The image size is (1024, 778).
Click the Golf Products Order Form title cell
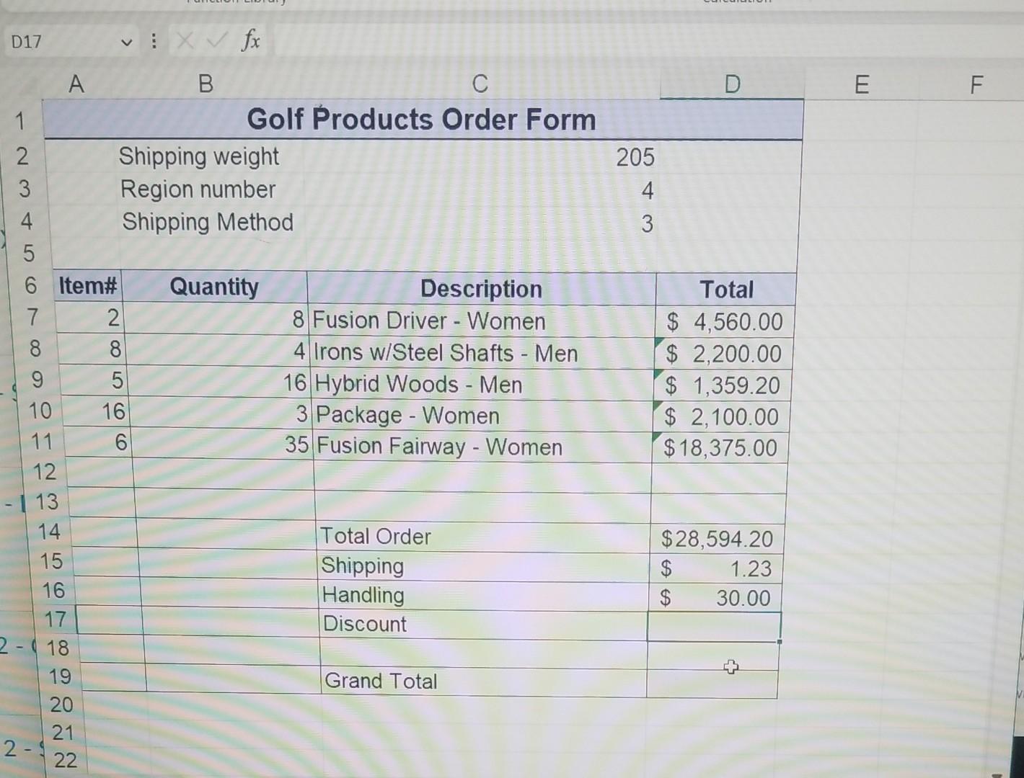coord(422,119)
